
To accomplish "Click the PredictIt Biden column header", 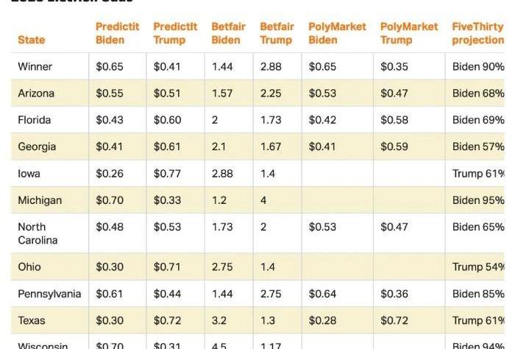I will tap(117, 33).
